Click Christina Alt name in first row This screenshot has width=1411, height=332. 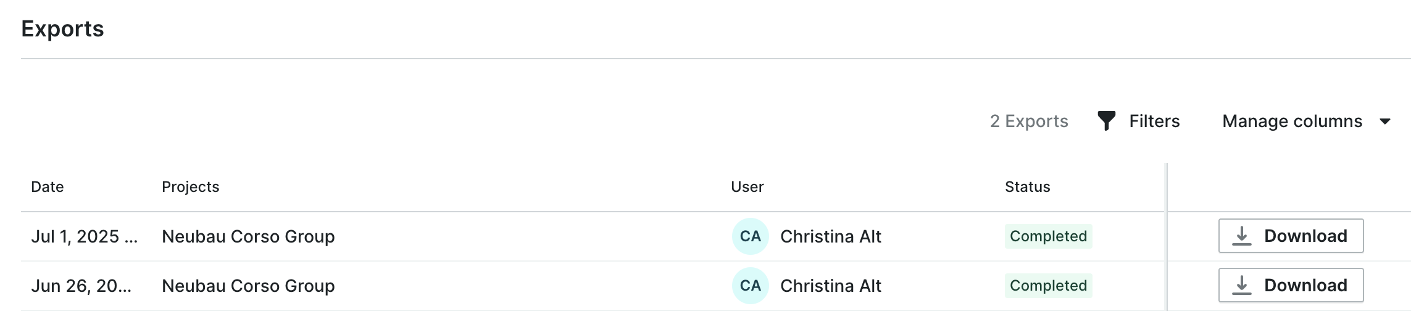[x=830, y=236]
